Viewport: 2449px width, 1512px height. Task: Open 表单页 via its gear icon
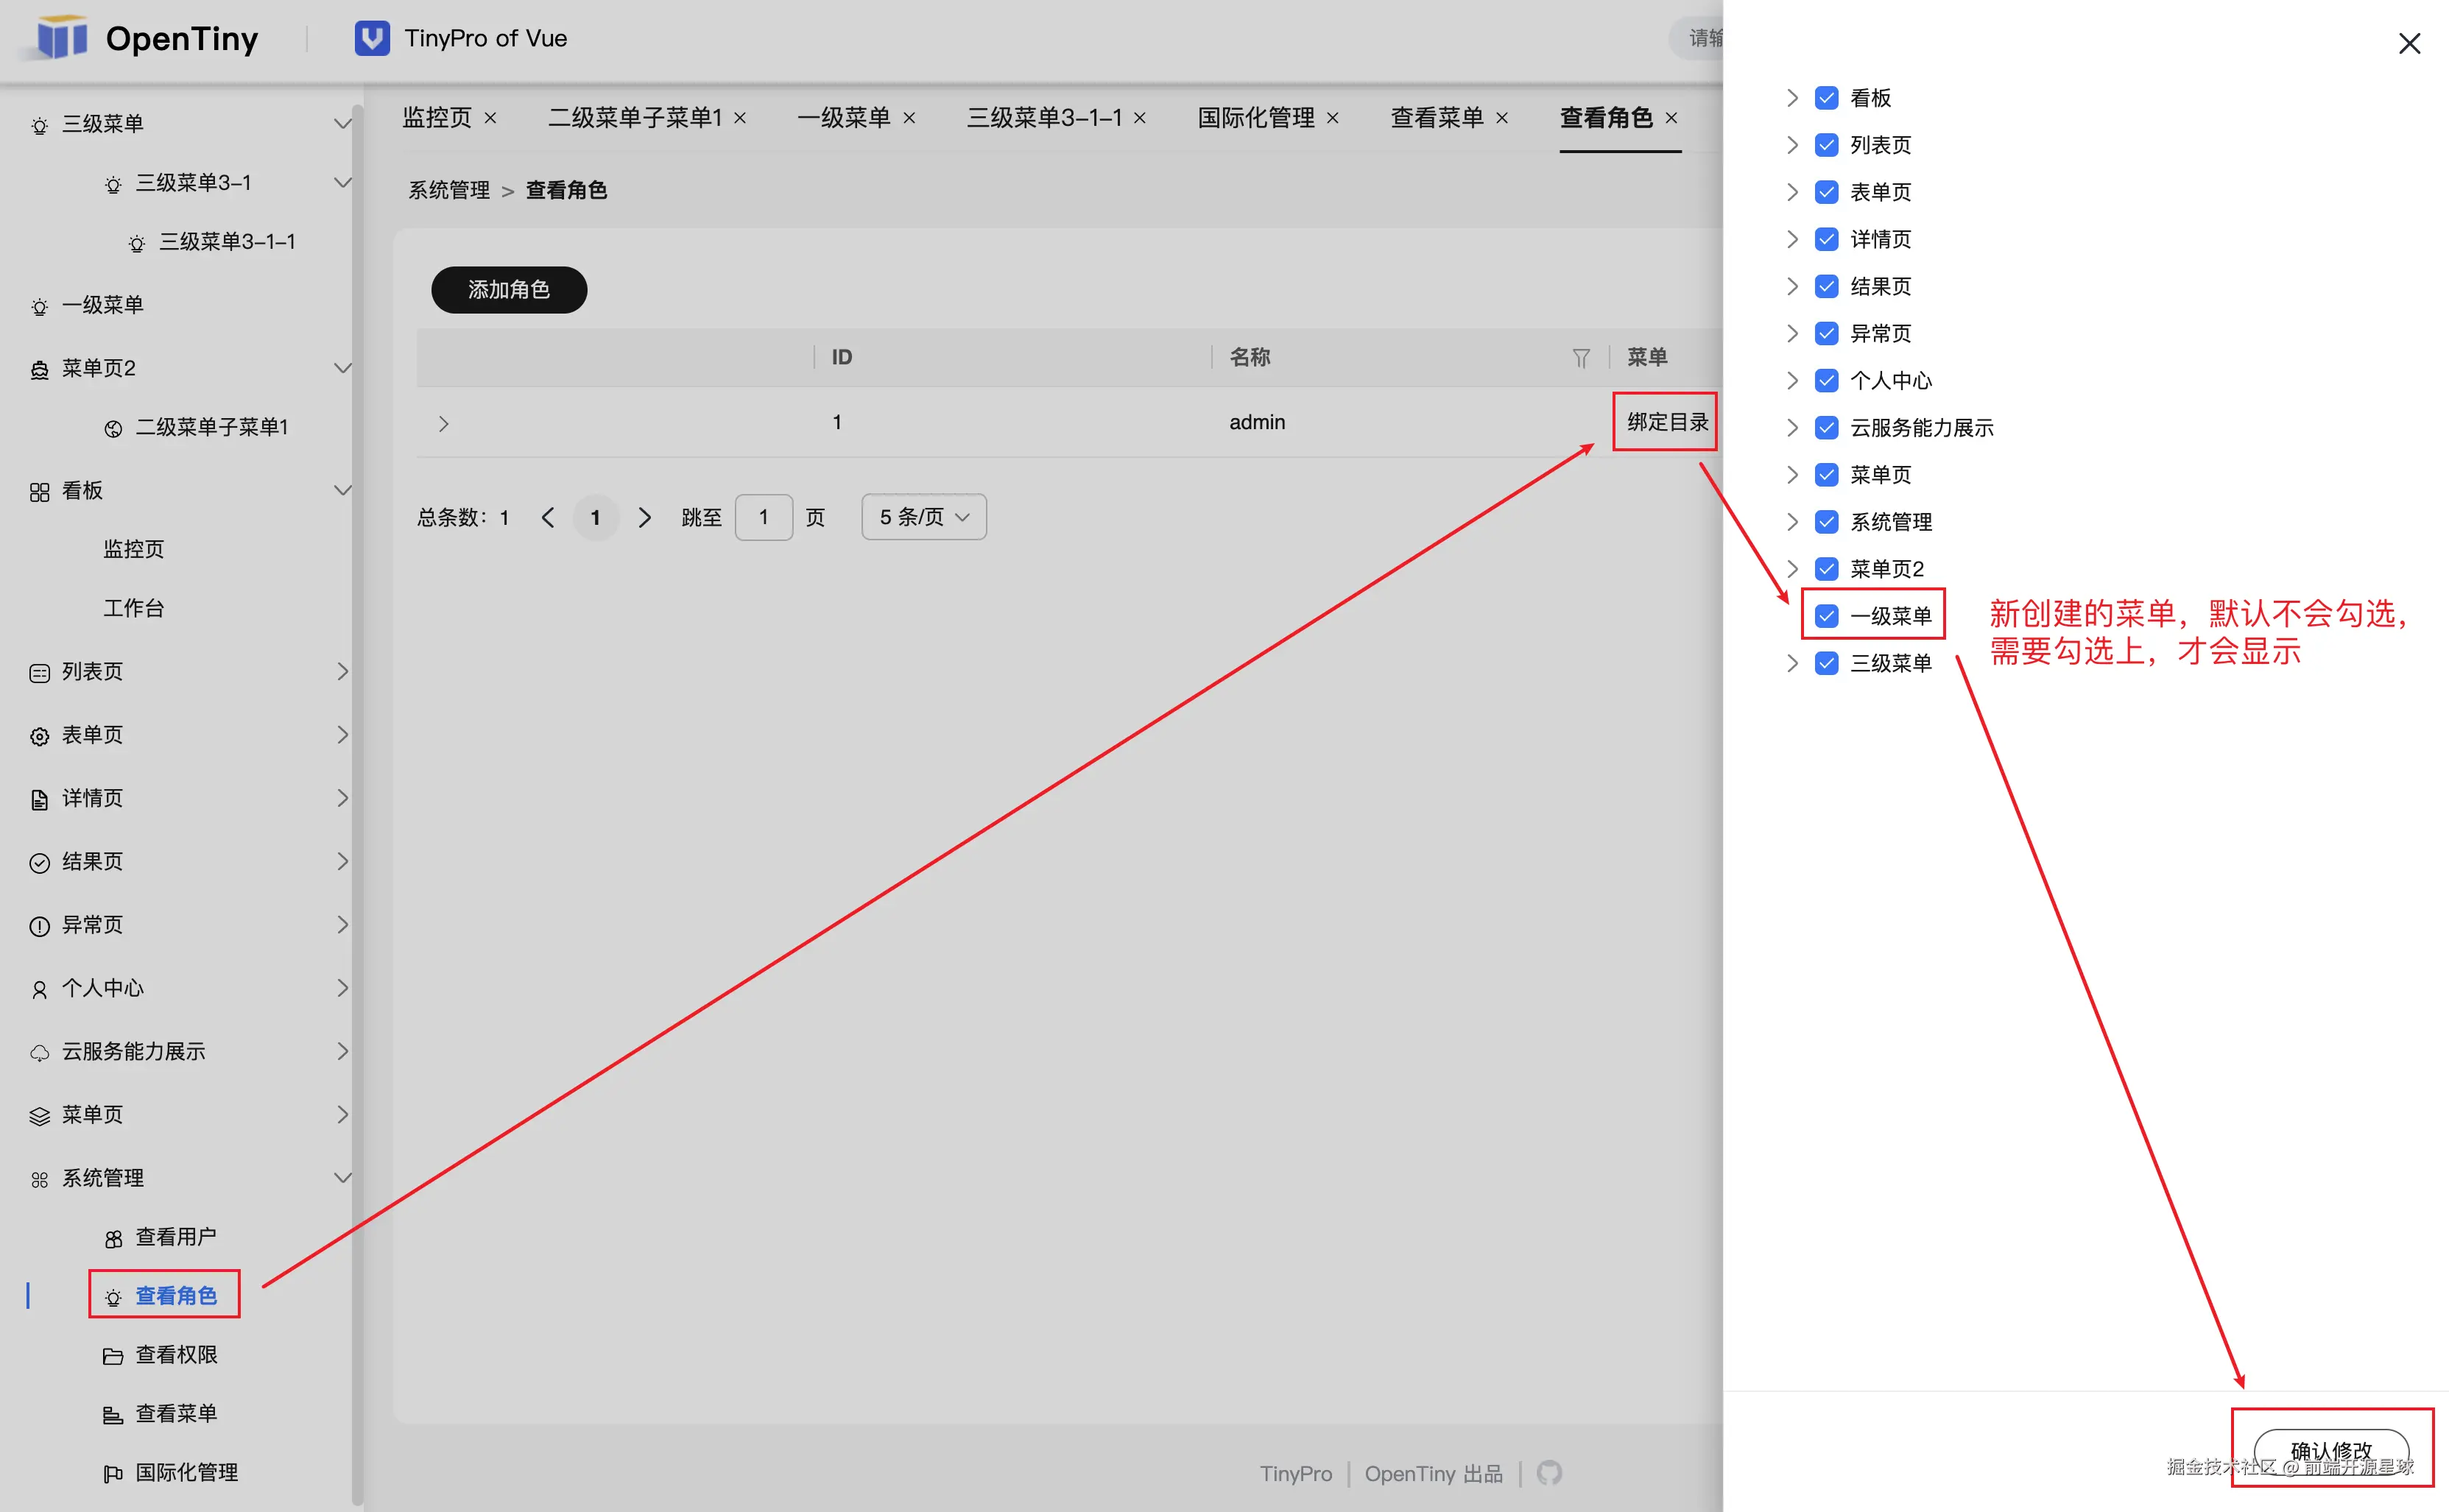(x=39, y=735)
